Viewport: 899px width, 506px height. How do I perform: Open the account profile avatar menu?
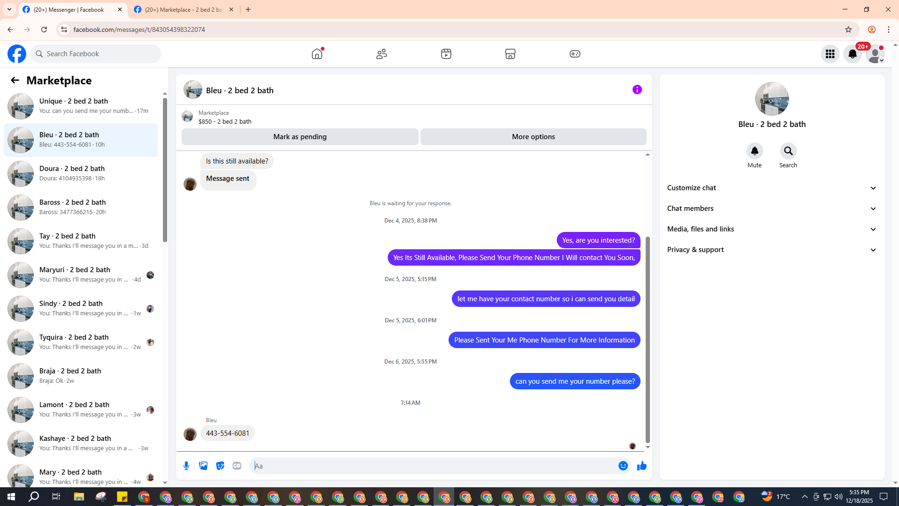(875, 54)
